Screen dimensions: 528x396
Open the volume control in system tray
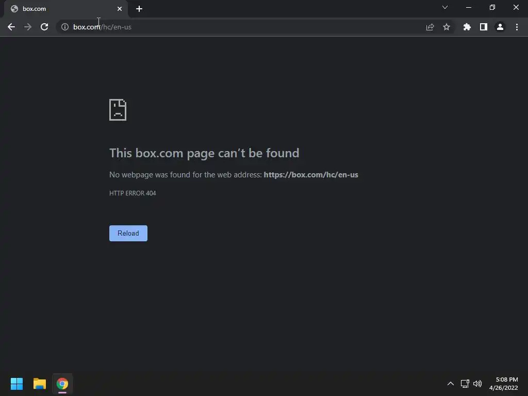tap(477, 384)
